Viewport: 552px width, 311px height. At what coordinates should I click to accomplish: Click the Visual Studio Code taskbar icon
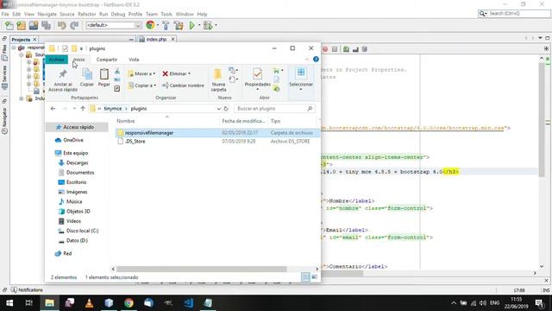click(x=188, y=303)
